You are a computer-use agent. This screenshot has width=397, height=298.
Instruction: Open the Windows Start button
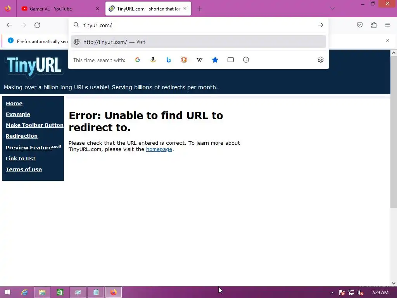click(x=7, y=292)
